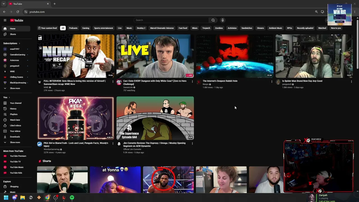The height and width of the screenshot is (202, 359).
Task: Click the install app icon in address bar
Action: coord(323,12)
